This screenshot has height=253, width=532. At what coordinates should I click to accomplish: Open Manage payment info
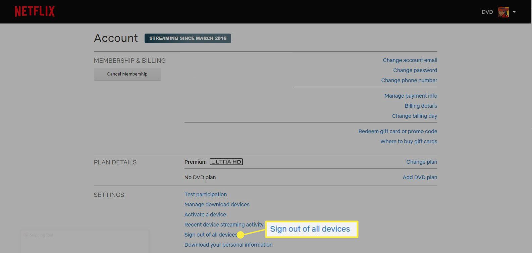coord(411,96)
